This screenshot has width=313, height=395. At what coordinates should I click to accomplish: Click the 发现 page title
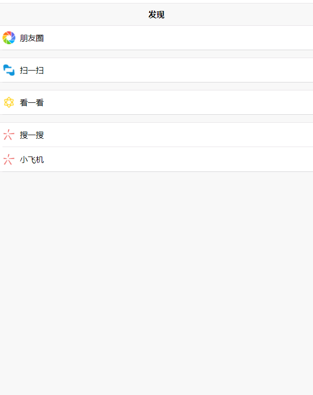coord(156,14)
